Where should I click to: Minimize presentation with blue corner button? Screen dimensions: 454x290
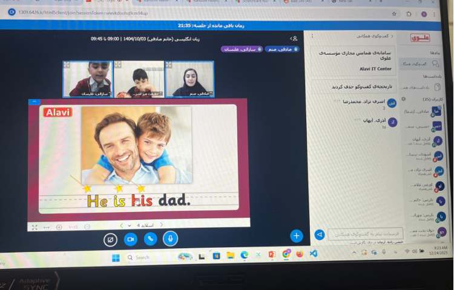click(35, 101)
